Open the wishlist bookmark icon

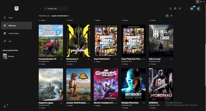170,8
